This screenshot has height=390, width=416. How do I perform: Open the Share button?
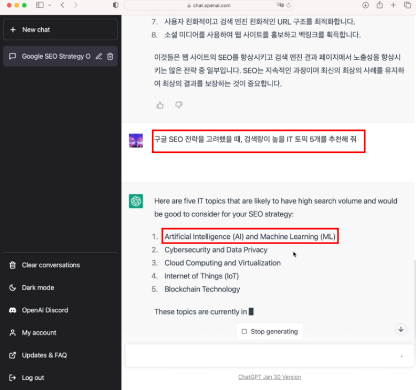pos(380,5)
